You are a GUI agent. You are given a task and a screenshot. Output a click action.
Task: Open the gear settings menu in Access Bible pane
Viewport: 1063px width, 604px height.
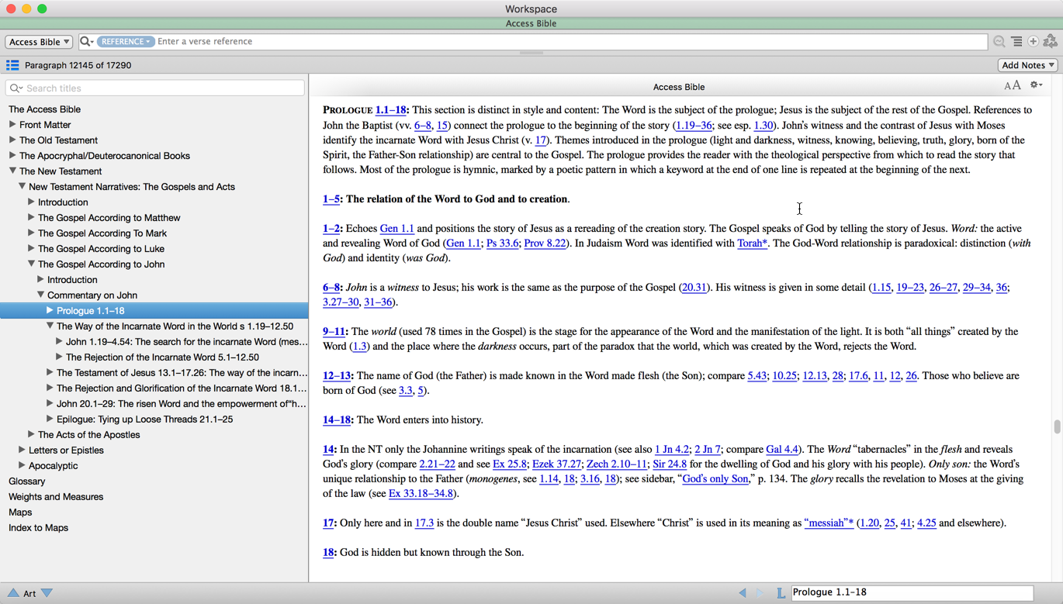click(x=1036, y=85)
